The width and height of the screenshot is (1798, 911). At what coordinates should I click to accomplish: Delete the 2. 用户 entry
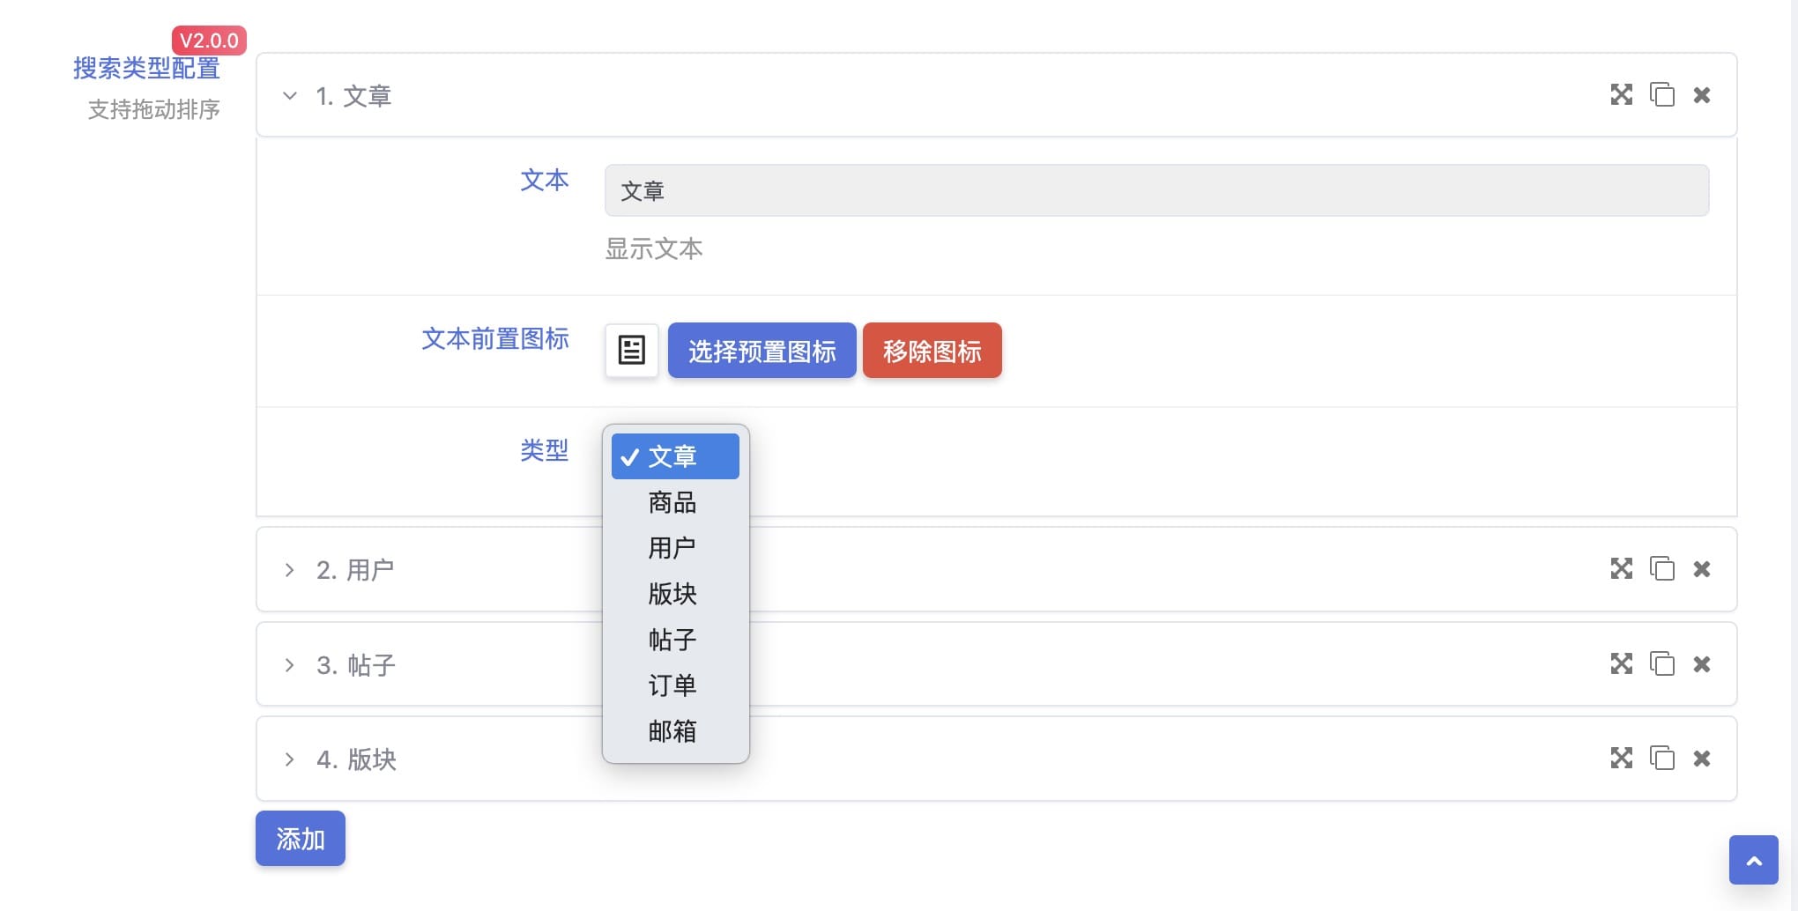click(x=1702, y=569)
